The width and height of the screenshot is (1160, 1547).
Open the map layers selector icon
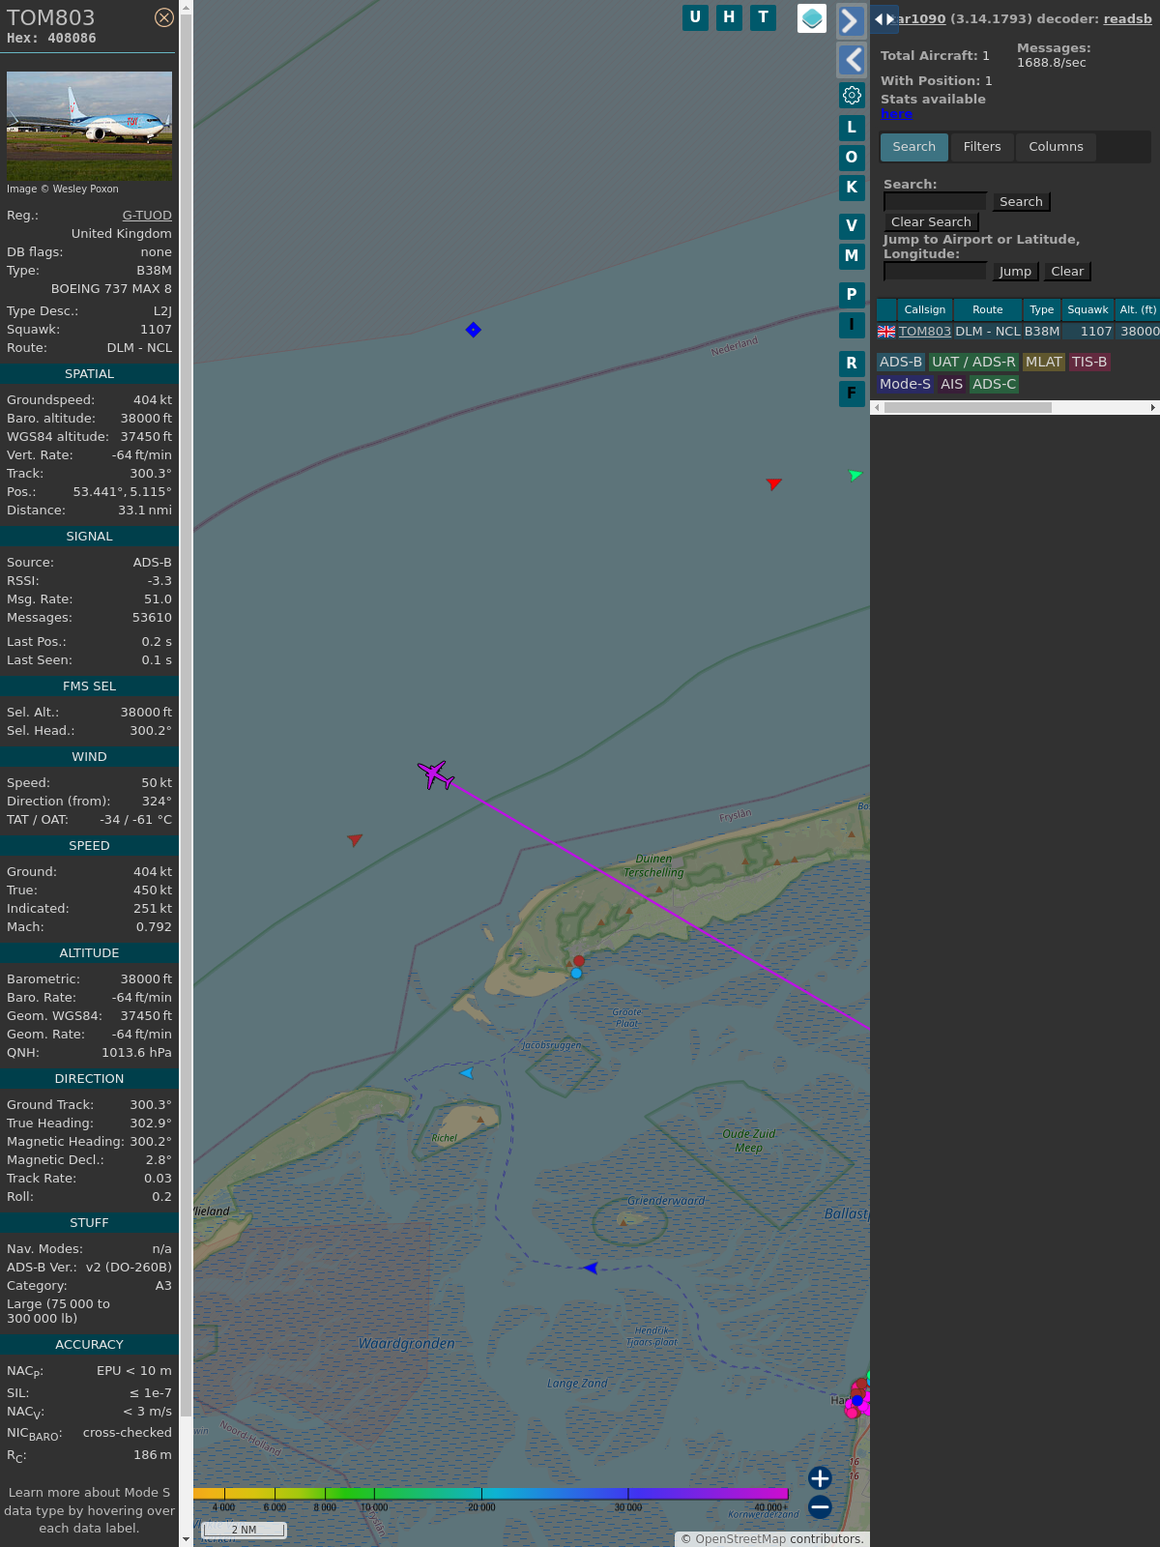click(x=812, y=17)
